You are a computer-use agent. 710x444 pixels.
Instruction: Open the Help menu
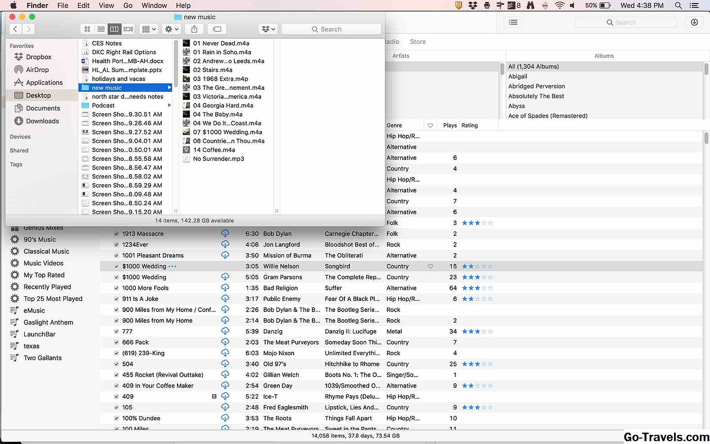click(x=183, y=6)
